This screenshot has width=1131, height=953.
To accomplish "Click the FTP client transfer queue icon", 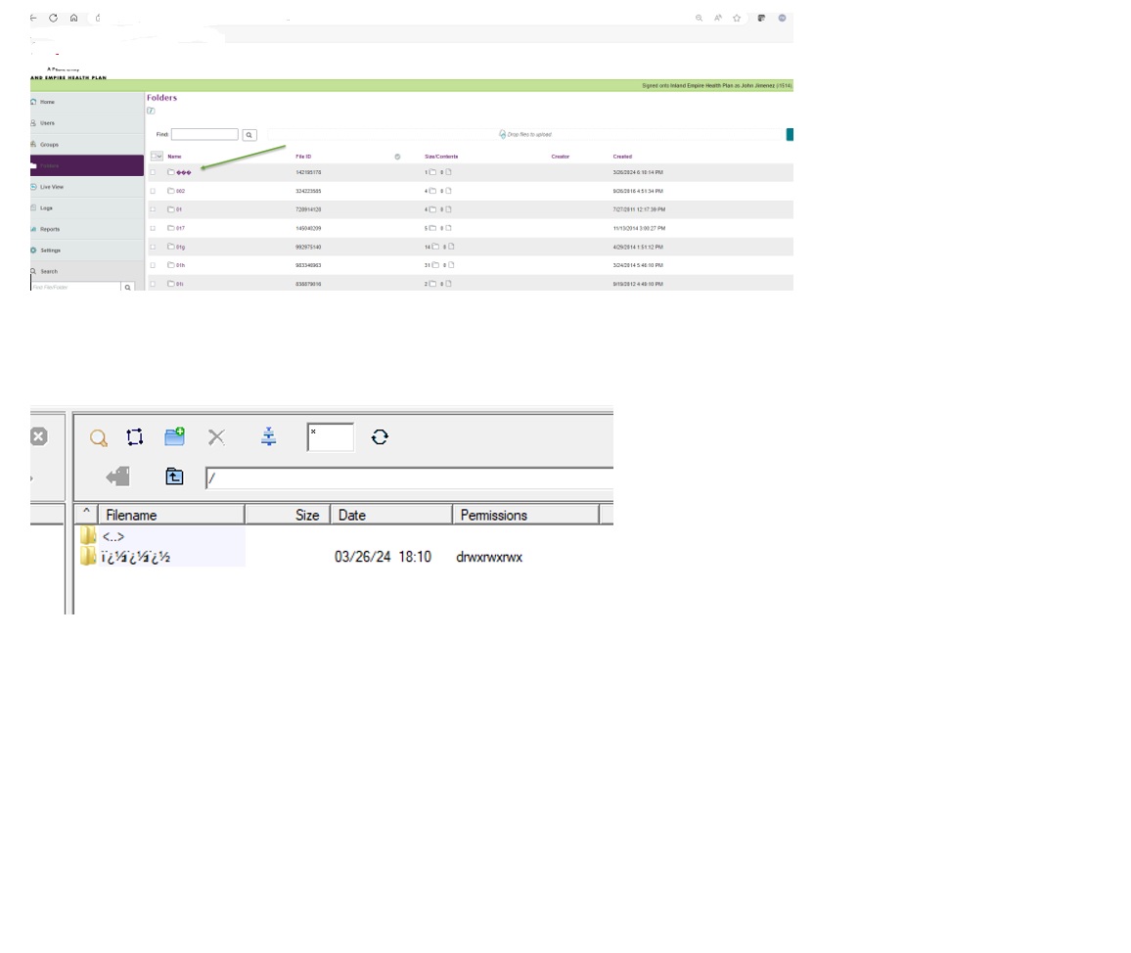I will tap(268, 435).
